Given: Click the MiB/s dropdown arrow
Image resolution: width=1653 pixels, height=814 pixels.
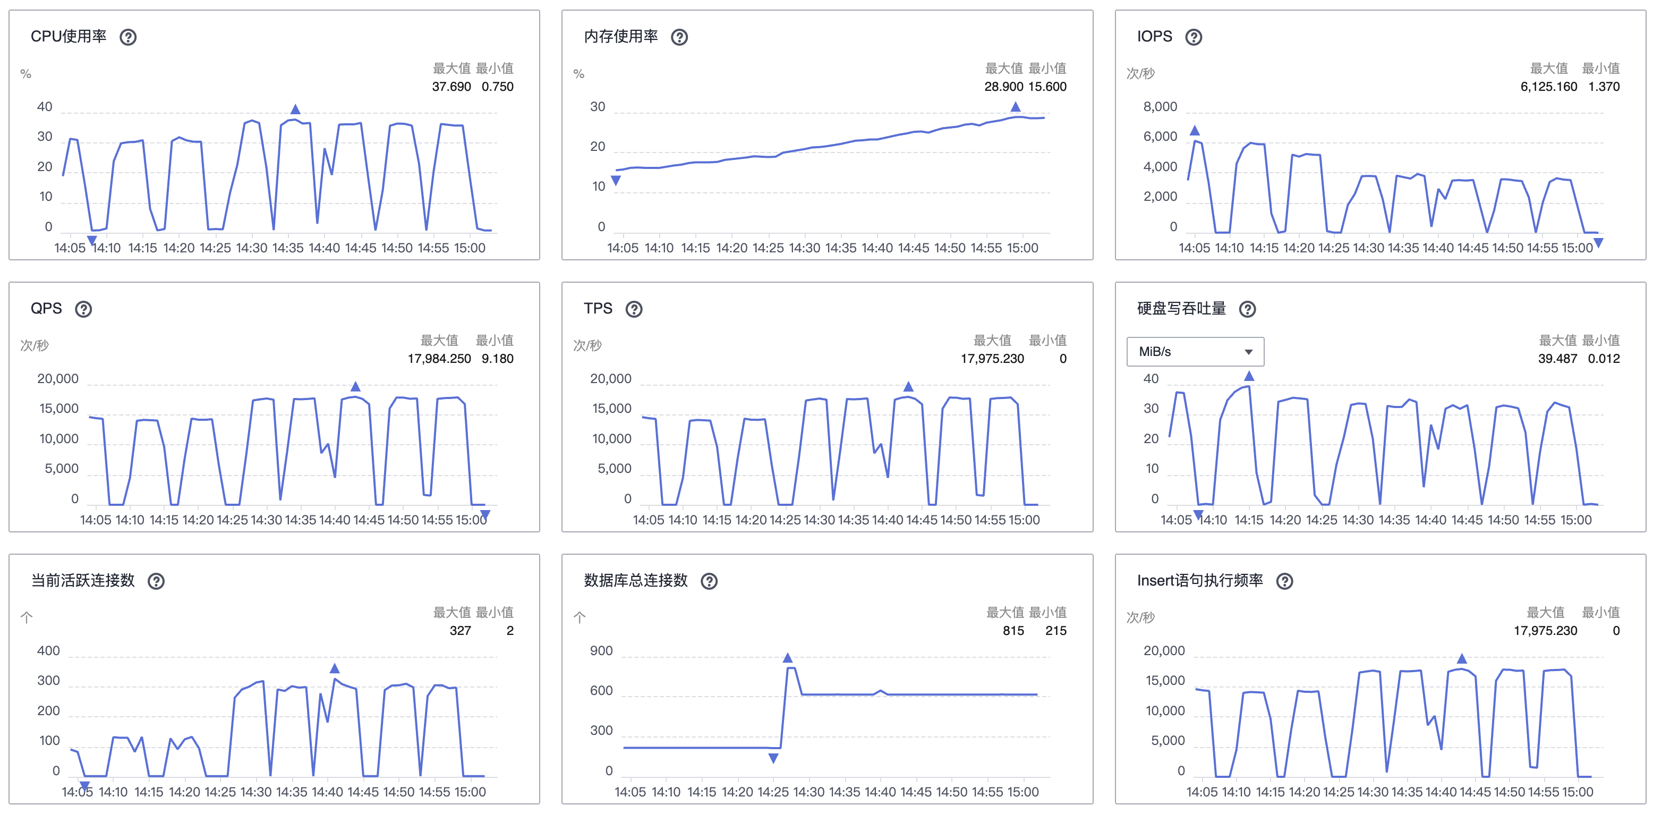Looking at the screenshot, I should point(1248,352).
